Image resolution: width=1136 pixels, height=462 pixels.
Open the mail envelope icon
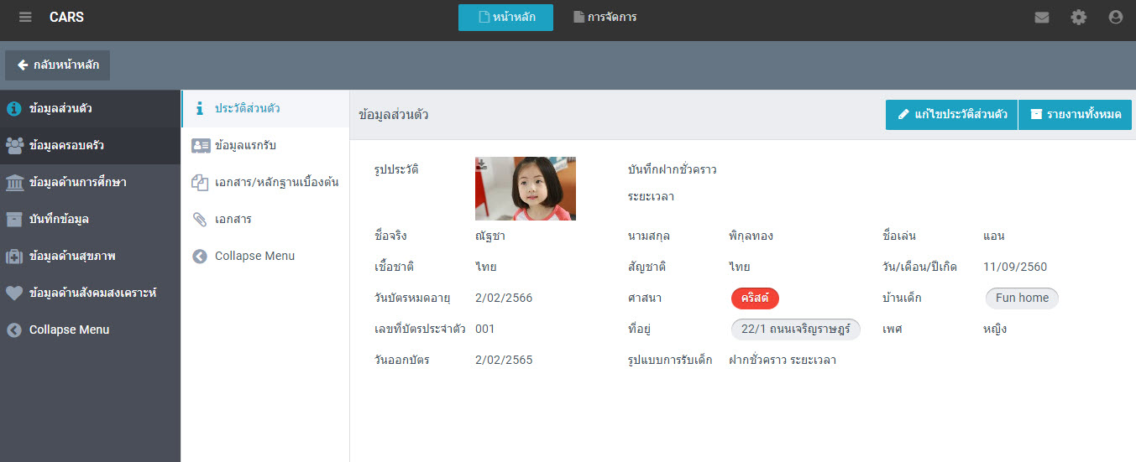(x=1042, y=18)
